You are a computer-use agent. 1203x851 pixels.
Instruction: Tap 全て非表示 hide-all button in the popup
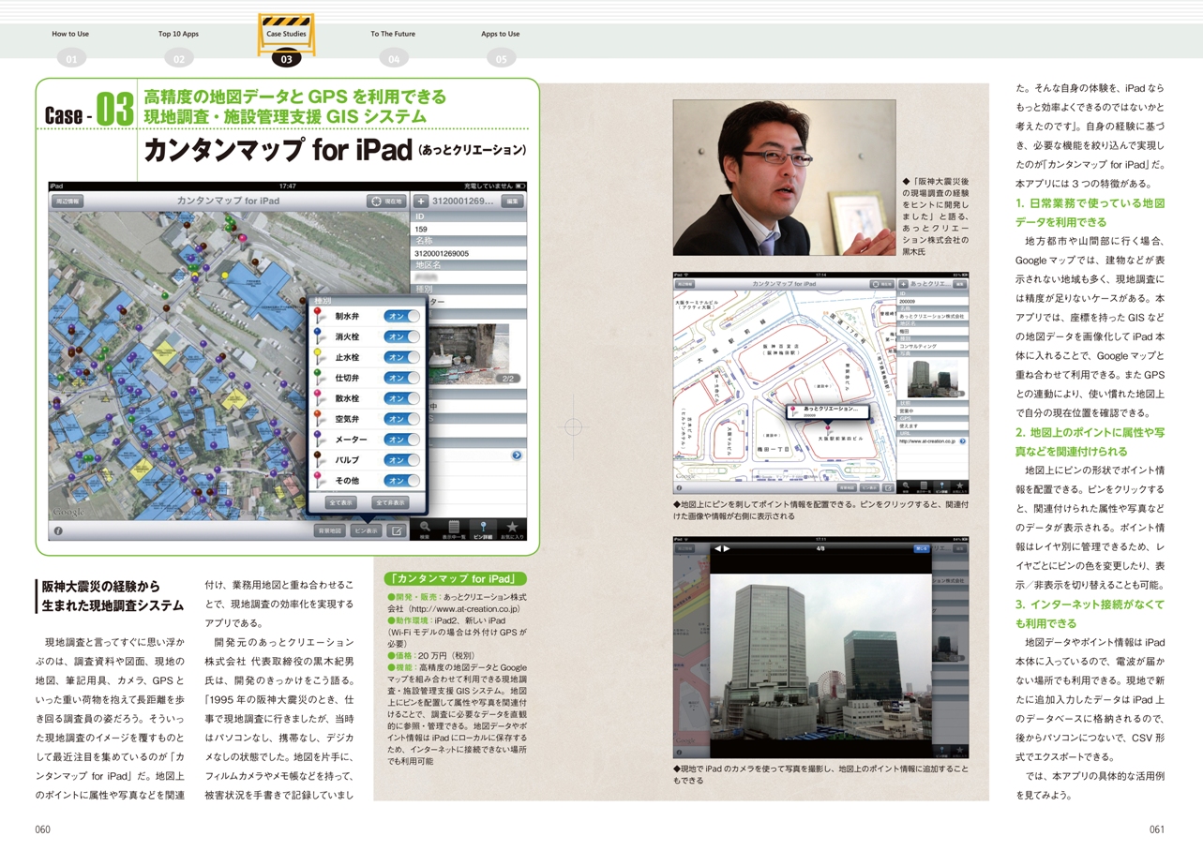390,502
